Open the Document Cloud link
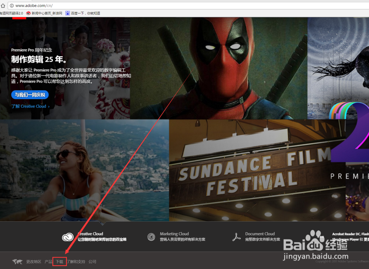 click(260, 234)
